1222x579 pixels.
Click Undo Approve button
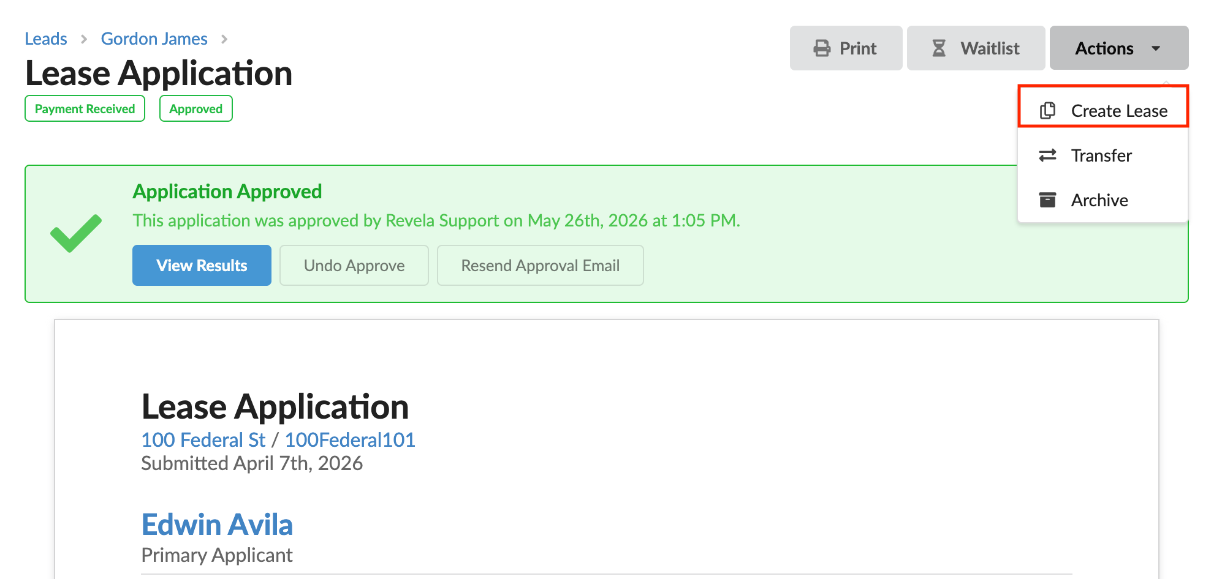click(x=354, y=265)
